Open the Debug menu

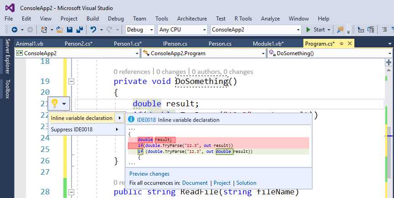pyautogui.click(x=116, y=19)
